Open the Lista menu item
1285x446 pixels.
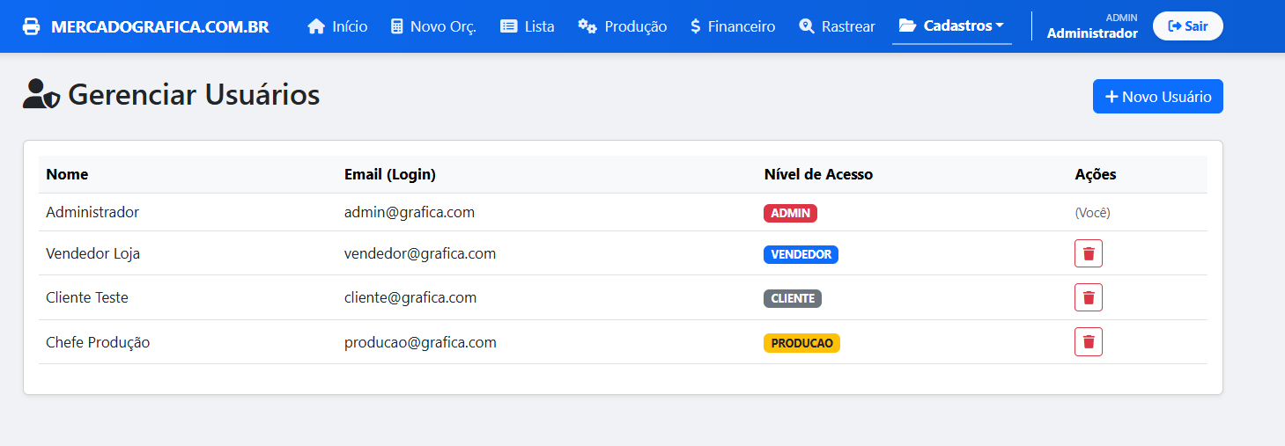[539, 26]
